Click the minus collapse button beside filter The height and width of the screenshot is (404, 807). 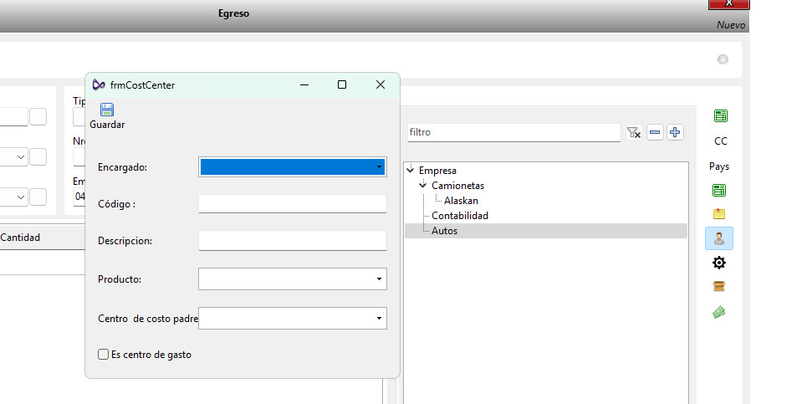655,132
